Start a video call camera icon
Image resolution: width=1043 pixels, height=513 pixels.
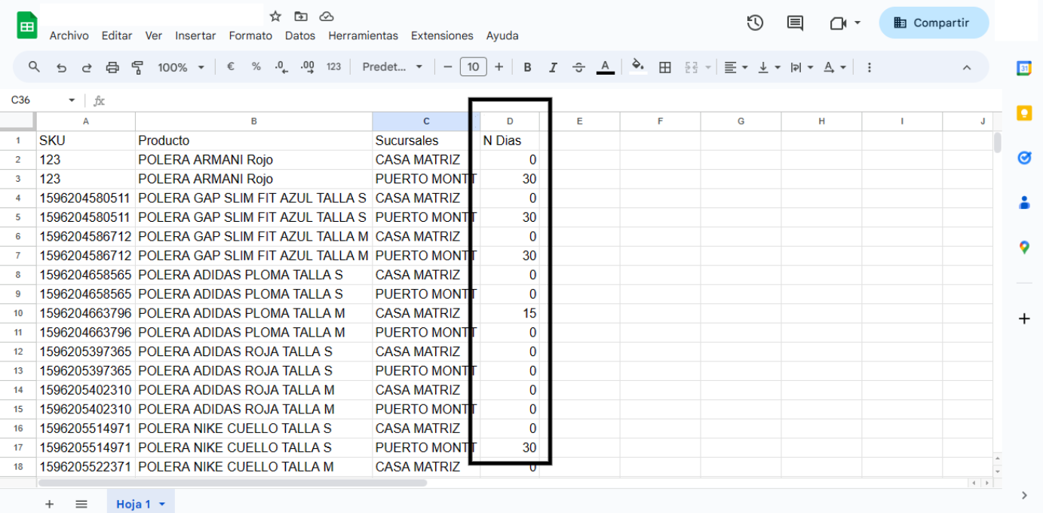[x=838, y=23]
